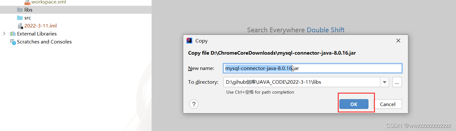Viewport: 456px width, 131px height.
Task: Confirm the copy with the OK button
Action: [x=354, y=104]
